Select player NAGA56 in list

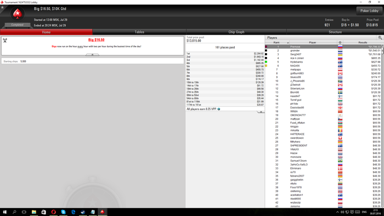[323, 66]
